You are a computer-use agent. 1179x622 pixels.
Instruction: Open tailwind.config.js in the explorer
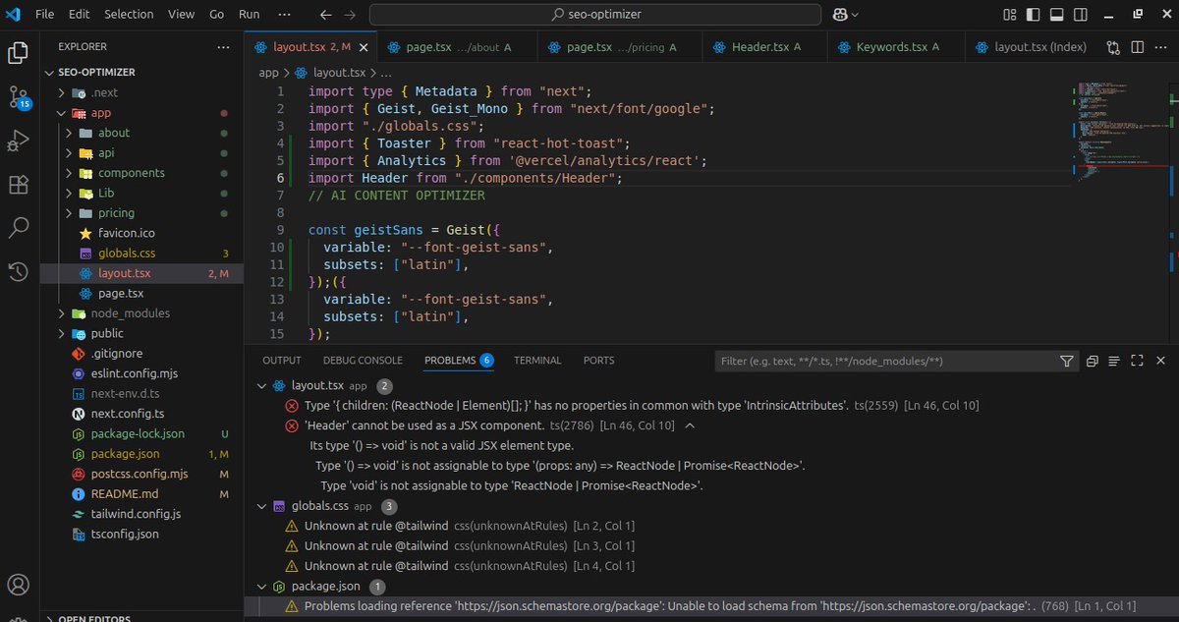136,514
